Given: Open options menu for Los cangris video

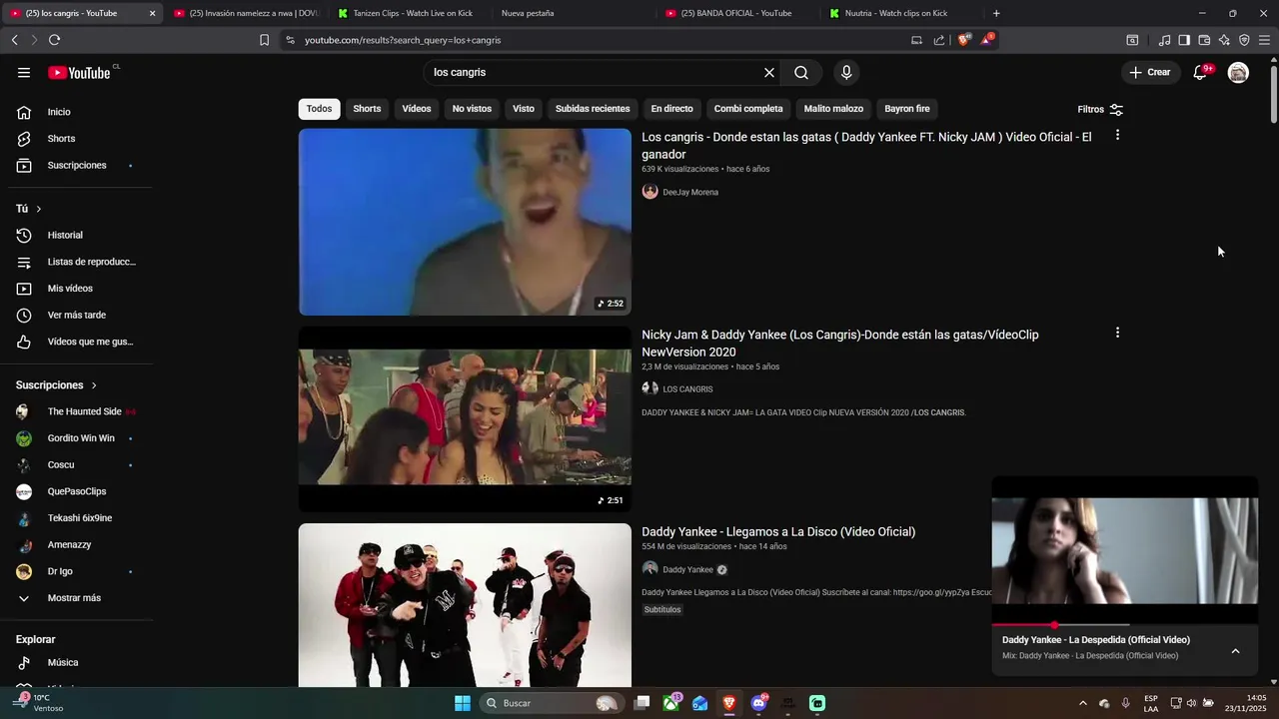Looking at the screenshot, I should point(1117,135).
